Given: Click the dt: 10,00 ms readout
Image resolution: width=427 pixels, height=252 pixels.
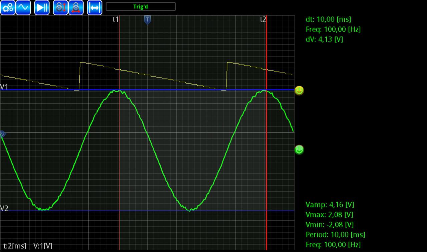Looking at the screenshot, I should coord(328,19).
